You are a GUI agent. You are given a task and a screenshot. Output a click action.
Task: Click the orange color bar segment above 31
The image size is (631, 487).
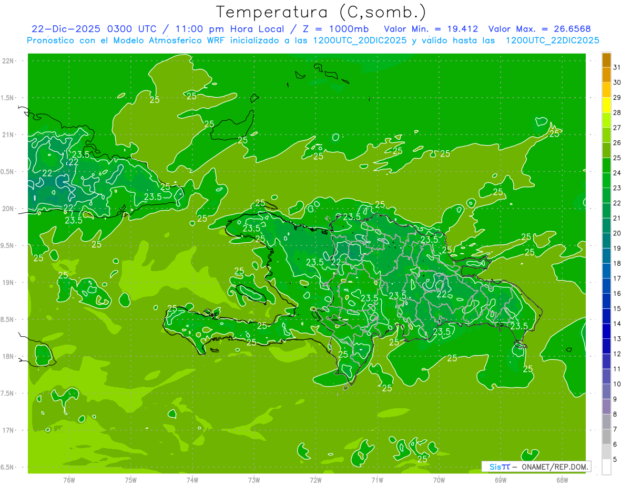tap(606, 60)
